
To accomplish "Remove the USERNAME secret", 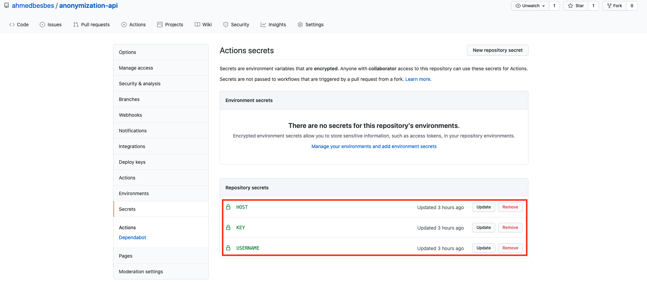I will 510,248.
